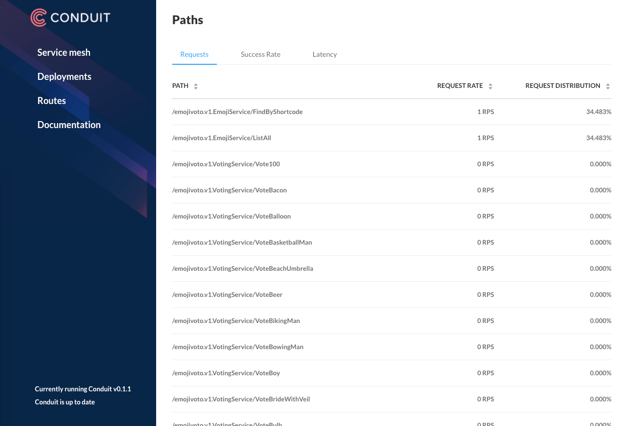Open the Service mesh page
Viewport: 621px width, 426px height.
pos(64,53)
